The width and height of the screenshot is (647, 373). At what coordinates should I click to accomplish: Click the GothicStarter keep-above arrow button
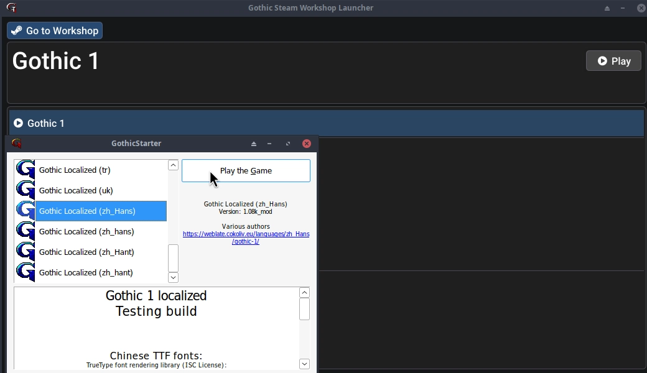(254, 144)
